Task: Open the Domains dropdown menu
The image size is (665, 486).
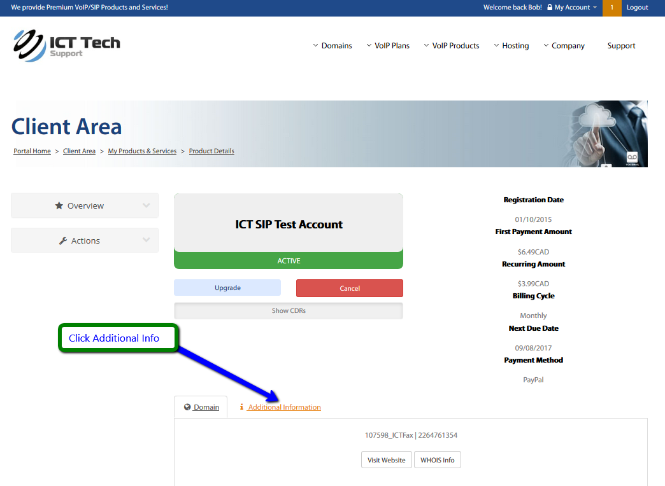Action: [332, 46]
